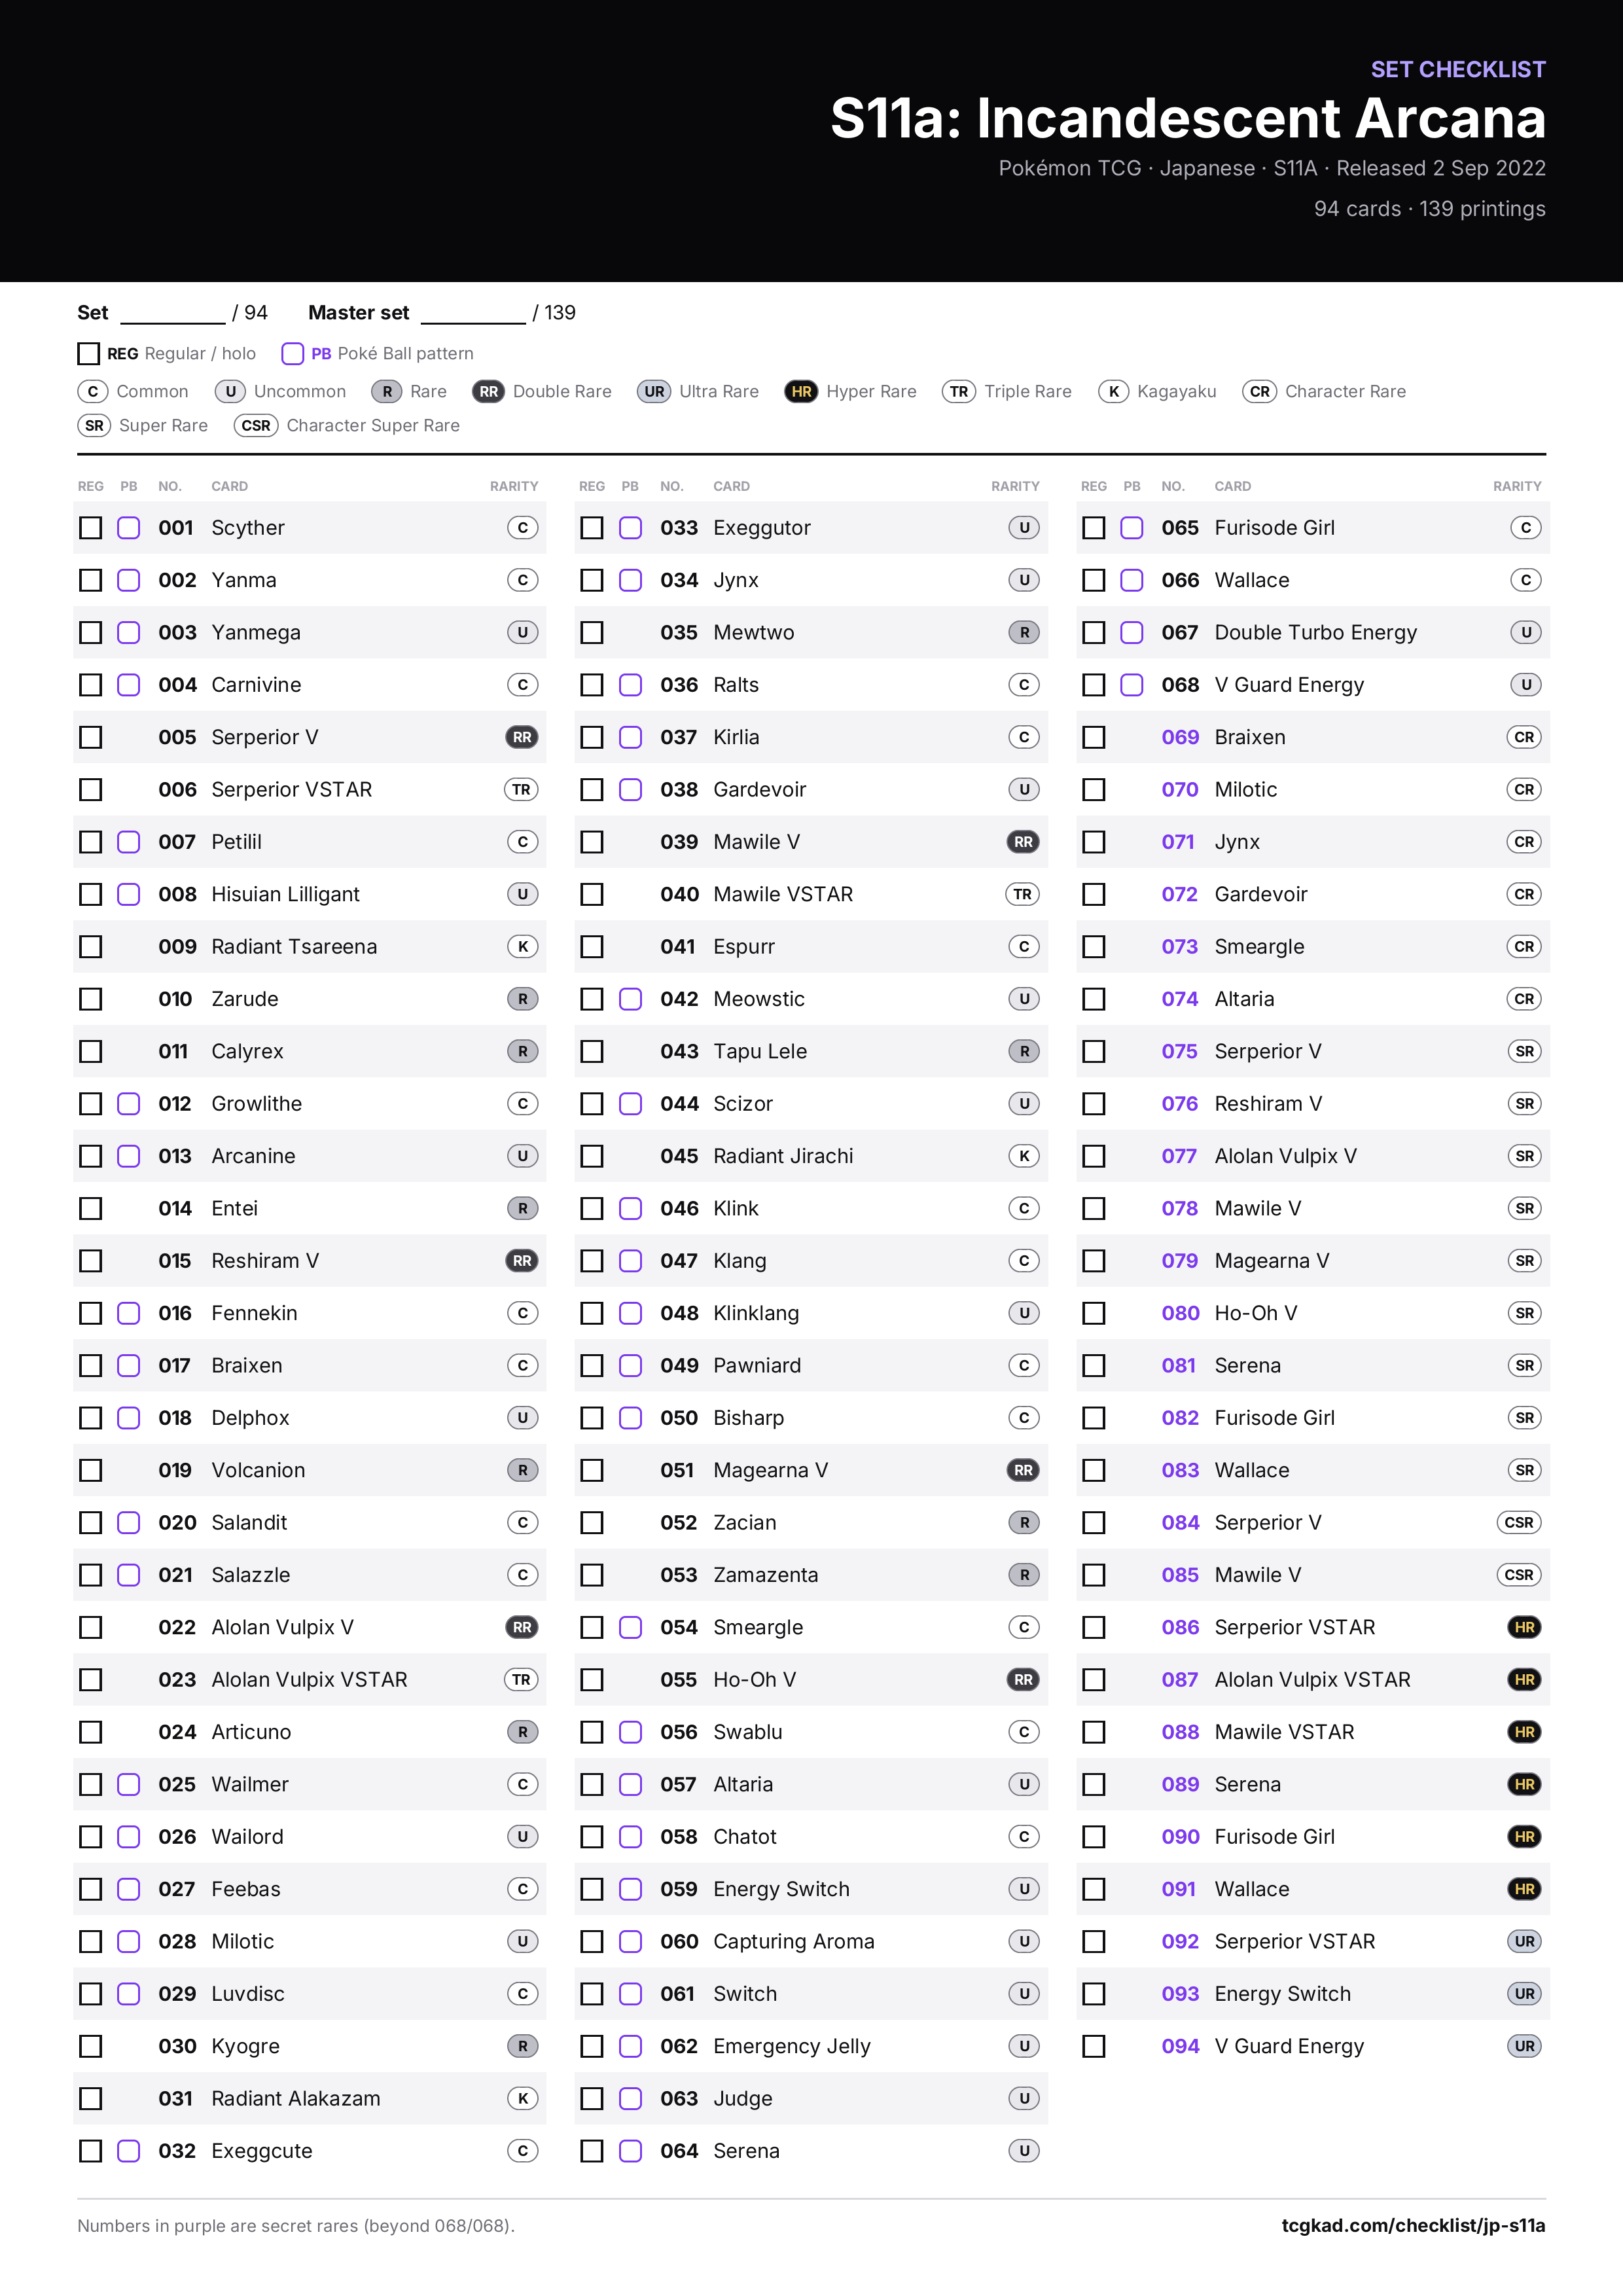Click the Set count blank field
Image resolution: width=1623 pixels, height=2296 pixels.
coord(173,314)
